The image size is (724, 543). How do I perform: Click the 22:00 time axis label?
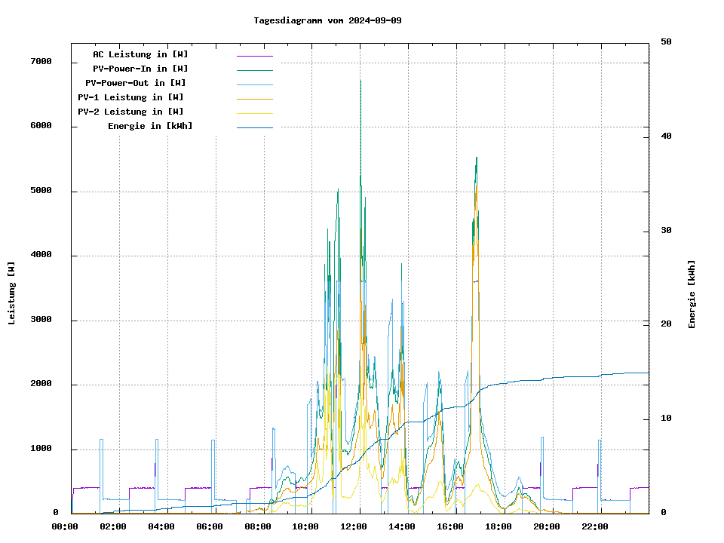click(595, 526)
